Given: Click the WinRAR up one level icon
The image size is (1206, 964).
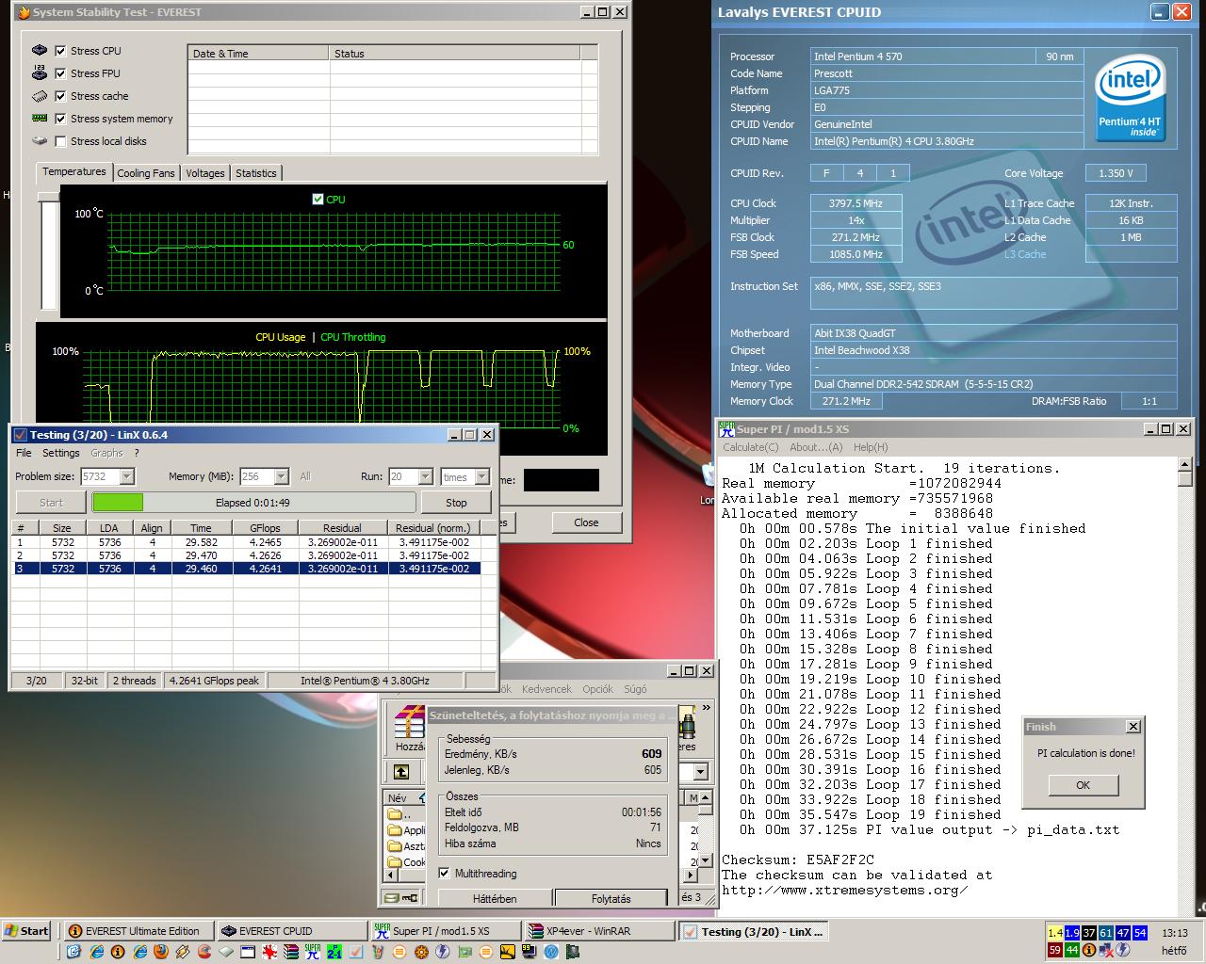Looking at the screenshot, I should coord(401,772).
